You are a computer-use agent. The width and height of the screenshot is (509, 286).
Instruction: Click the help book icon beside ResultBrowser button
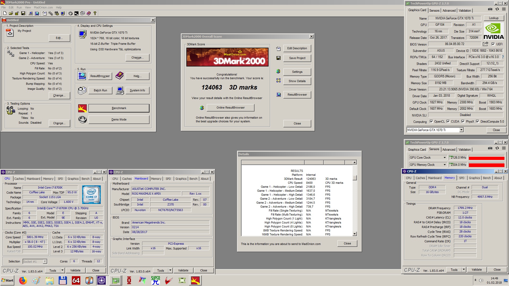tap(119, 76)
